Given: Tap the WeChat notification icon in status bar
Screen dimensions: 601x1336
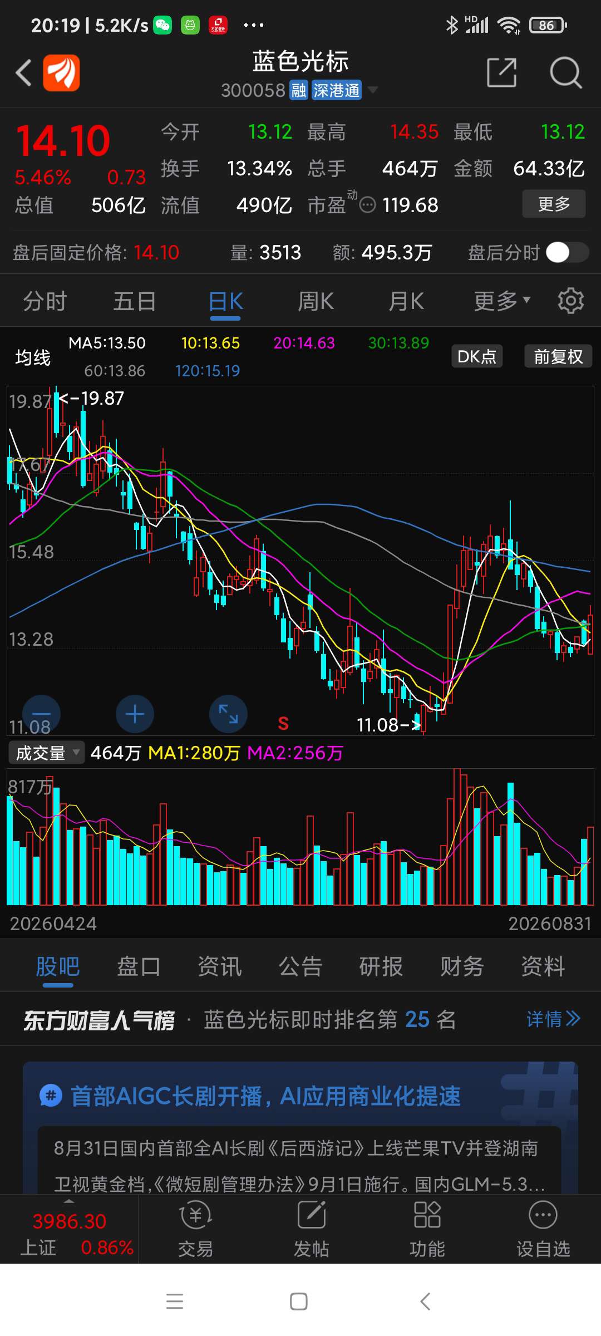Looking at the screenshot, I should pos(162,25).
